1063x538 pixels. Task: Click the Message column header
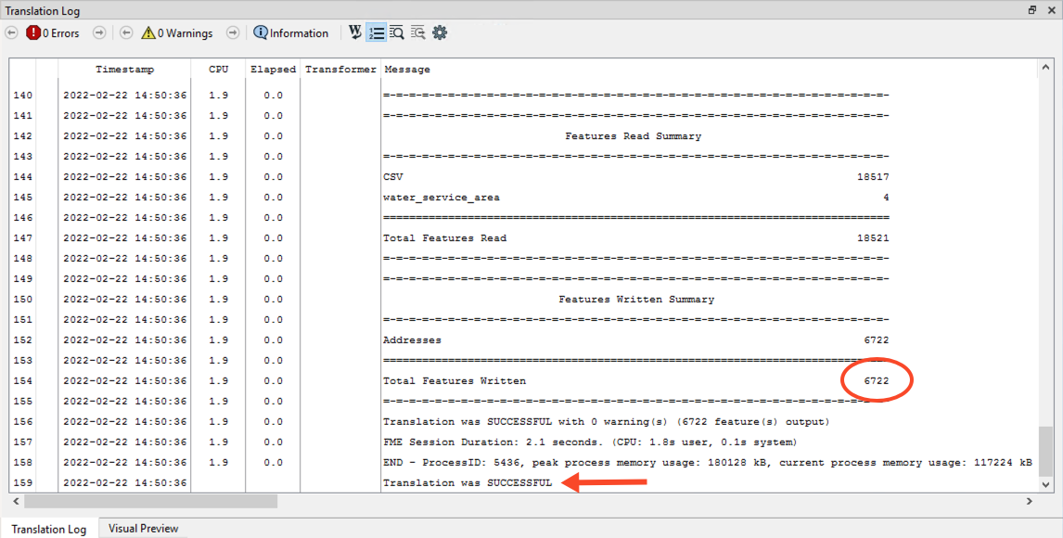[407, 70]
